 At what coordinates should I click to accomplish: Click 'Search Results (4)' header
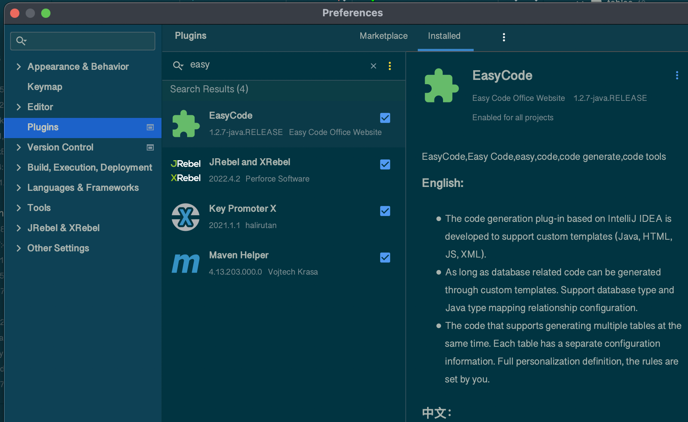click(x=209, y=89)
